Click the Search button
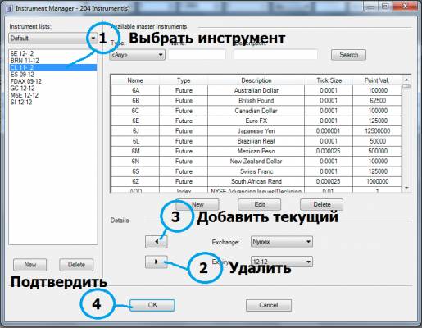The image size is (422, 328). [348, 55]
